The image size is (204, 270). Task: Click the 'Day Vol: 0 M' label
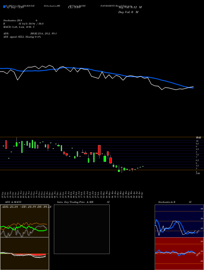(128, 12)
